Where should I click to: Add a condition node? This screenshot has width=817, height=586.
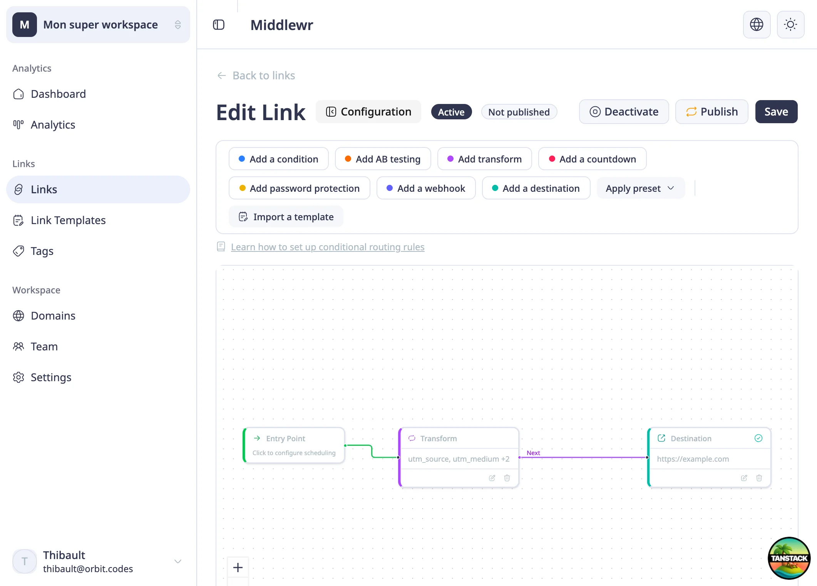(278, 159)
